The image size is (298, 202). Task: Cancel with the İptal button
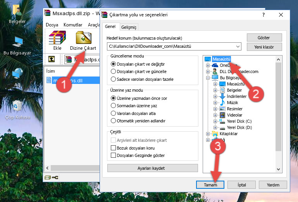241,185
